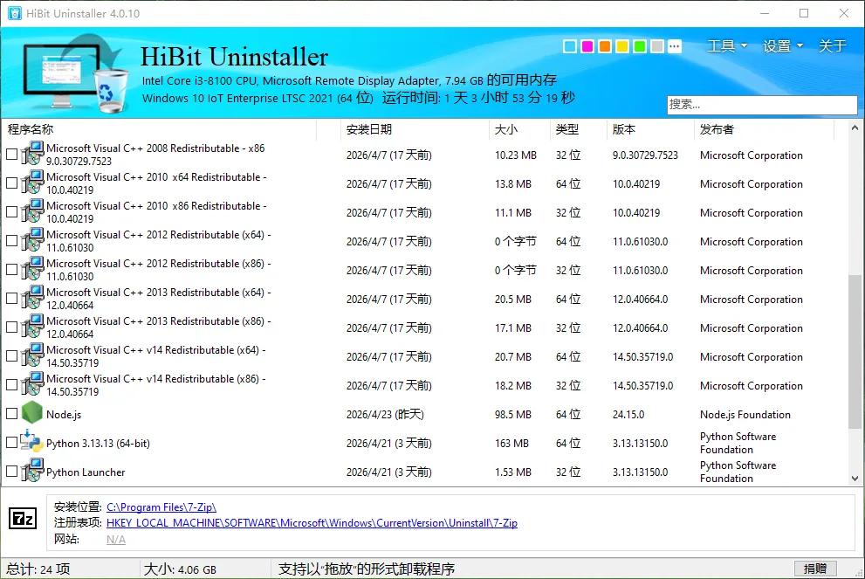
Task: Click the Visual C++ 2013 (x86) program icon
Action: pyautogui.click(x=32, y=327)
